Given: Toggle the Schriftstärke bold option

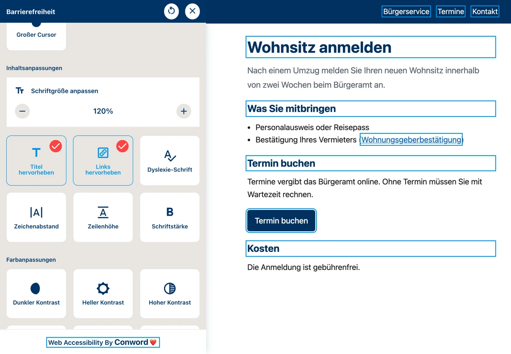Looking at the screenshot, I should [170, 217].
